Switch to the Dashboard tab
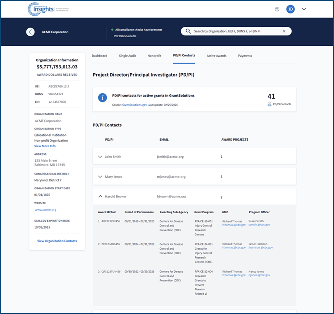This screenshot has height=314, width=334. coord(99,56)
